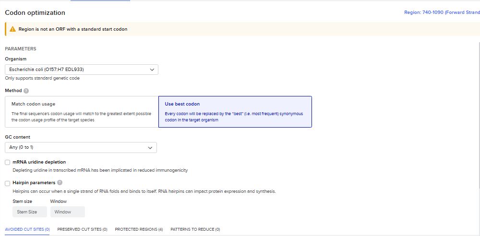This screenshot has height=236, width=480.
Task: Open the Preserved cut sites tab
Action: [x=82, y=229]
